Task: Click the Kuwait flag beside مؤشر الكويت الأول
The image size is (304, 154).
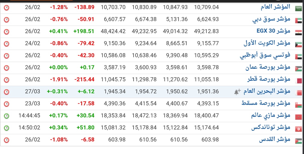Action: point(298,44)
